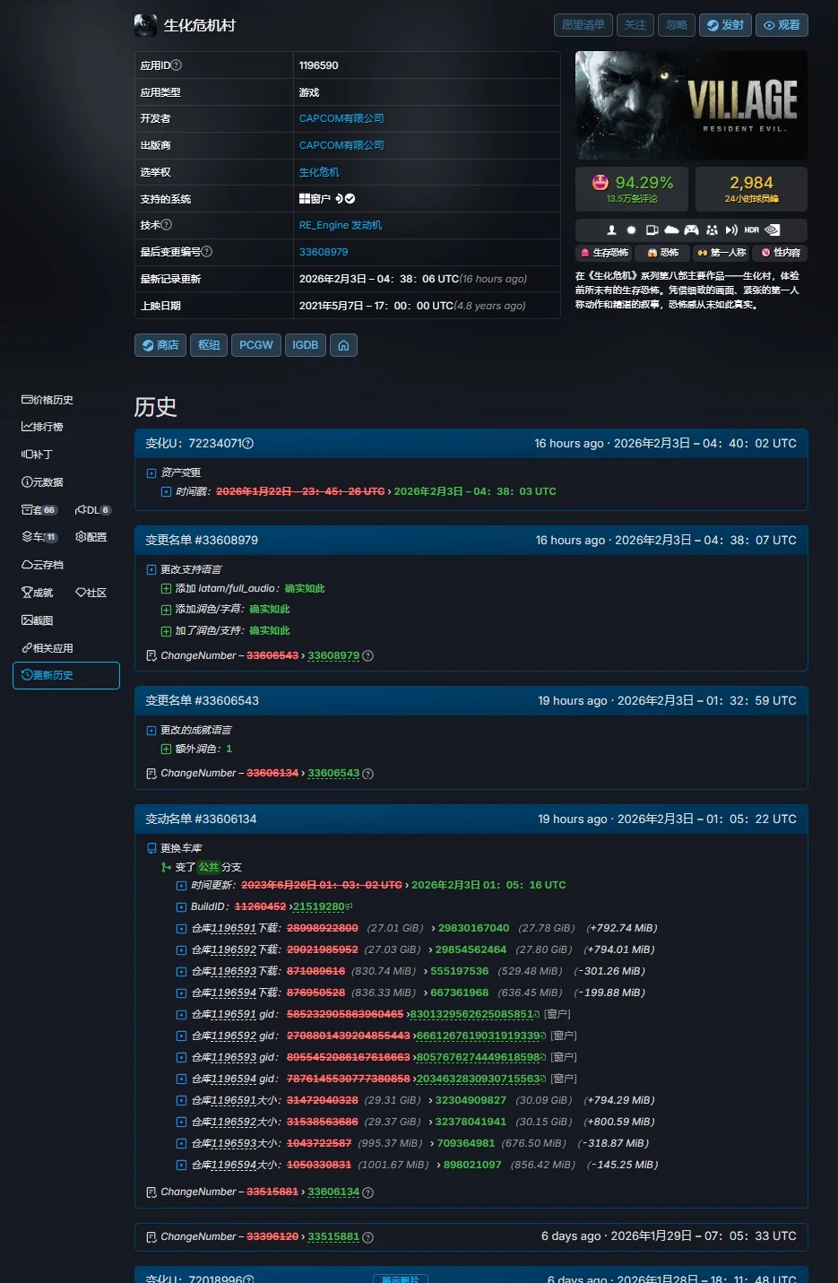Click the Village game banner image
This screenshot has height=1283, width=838.
tap(690, 105)
